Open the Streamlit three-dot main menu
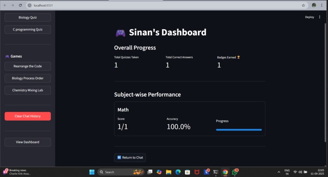 coord(319,17)
